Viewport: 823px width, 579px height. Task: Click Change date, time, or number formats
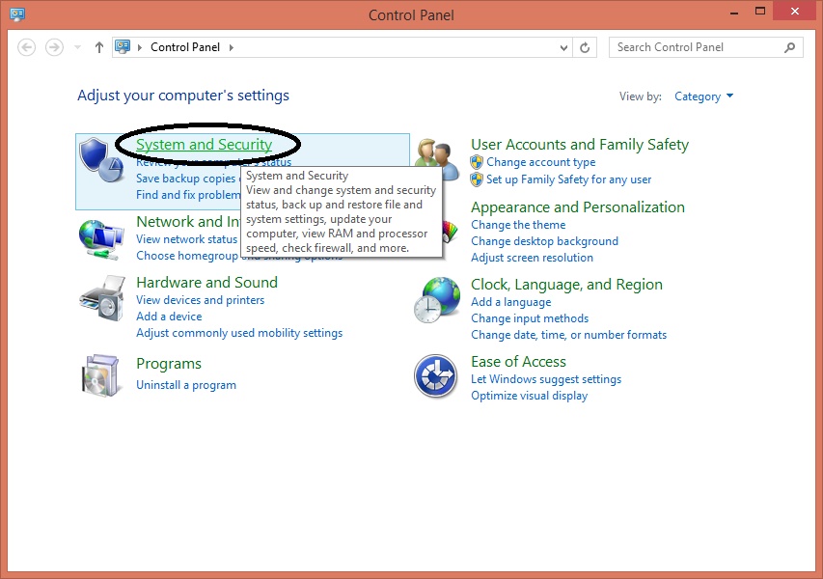coord(569,335)
